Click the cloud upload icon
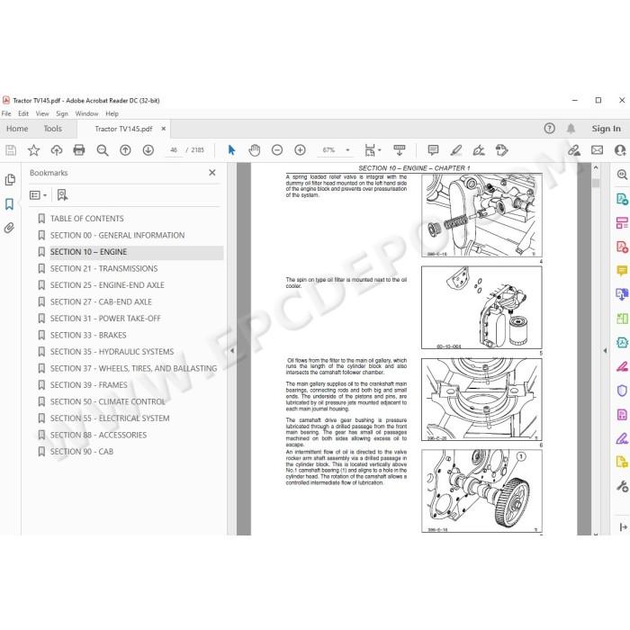Image resolution: width=630 pixels, height=630 pixels. [x=56, y=150]
